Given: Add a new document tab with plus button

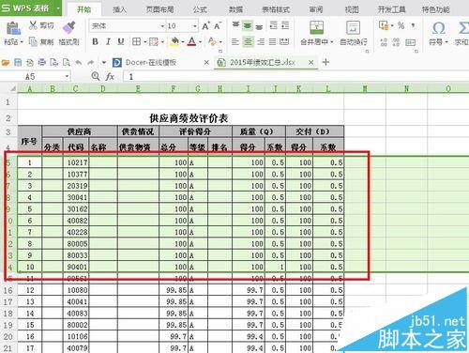Looking at the screenshot, I should (x=325, y=62).
